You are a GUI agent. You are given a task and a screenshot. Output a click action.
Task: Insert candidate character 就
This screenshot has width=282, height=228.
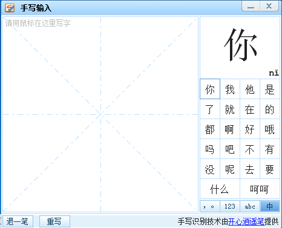tap(230, 109)
